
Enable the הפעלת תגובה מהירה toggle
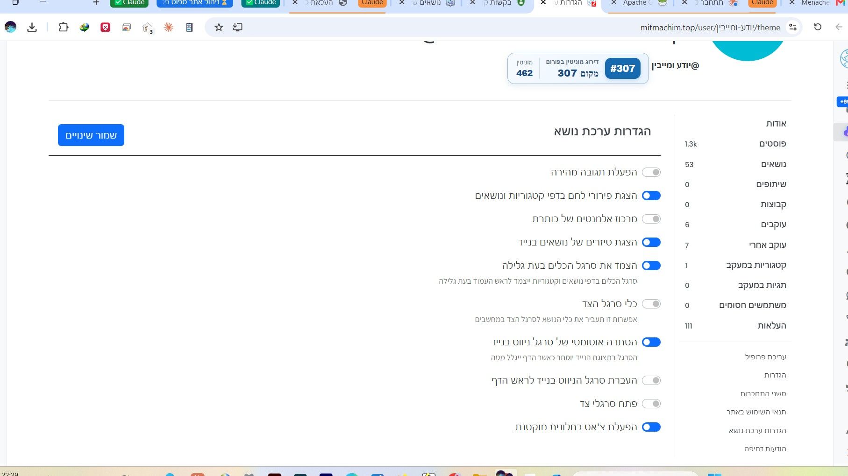click(651, 172)
